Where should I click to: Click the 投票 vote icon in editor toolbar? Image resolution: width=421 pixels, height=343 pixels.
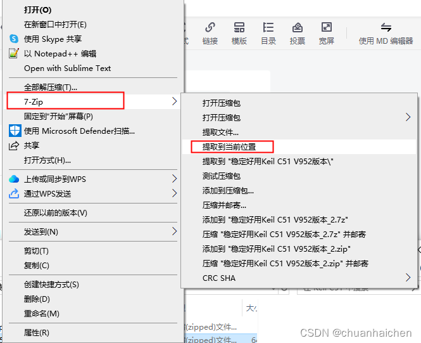tap(297, 27)
